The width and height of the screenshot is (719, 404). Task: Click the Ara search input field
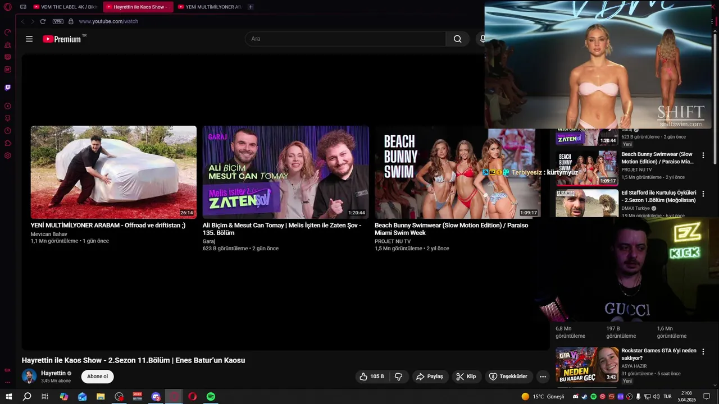(345, 39)
